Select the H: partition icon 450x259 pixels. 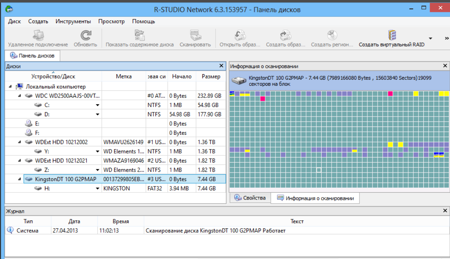38,188
